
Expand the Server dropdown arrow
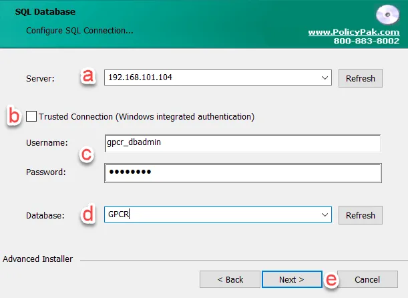pyautogui.click(x=325, y=78)
